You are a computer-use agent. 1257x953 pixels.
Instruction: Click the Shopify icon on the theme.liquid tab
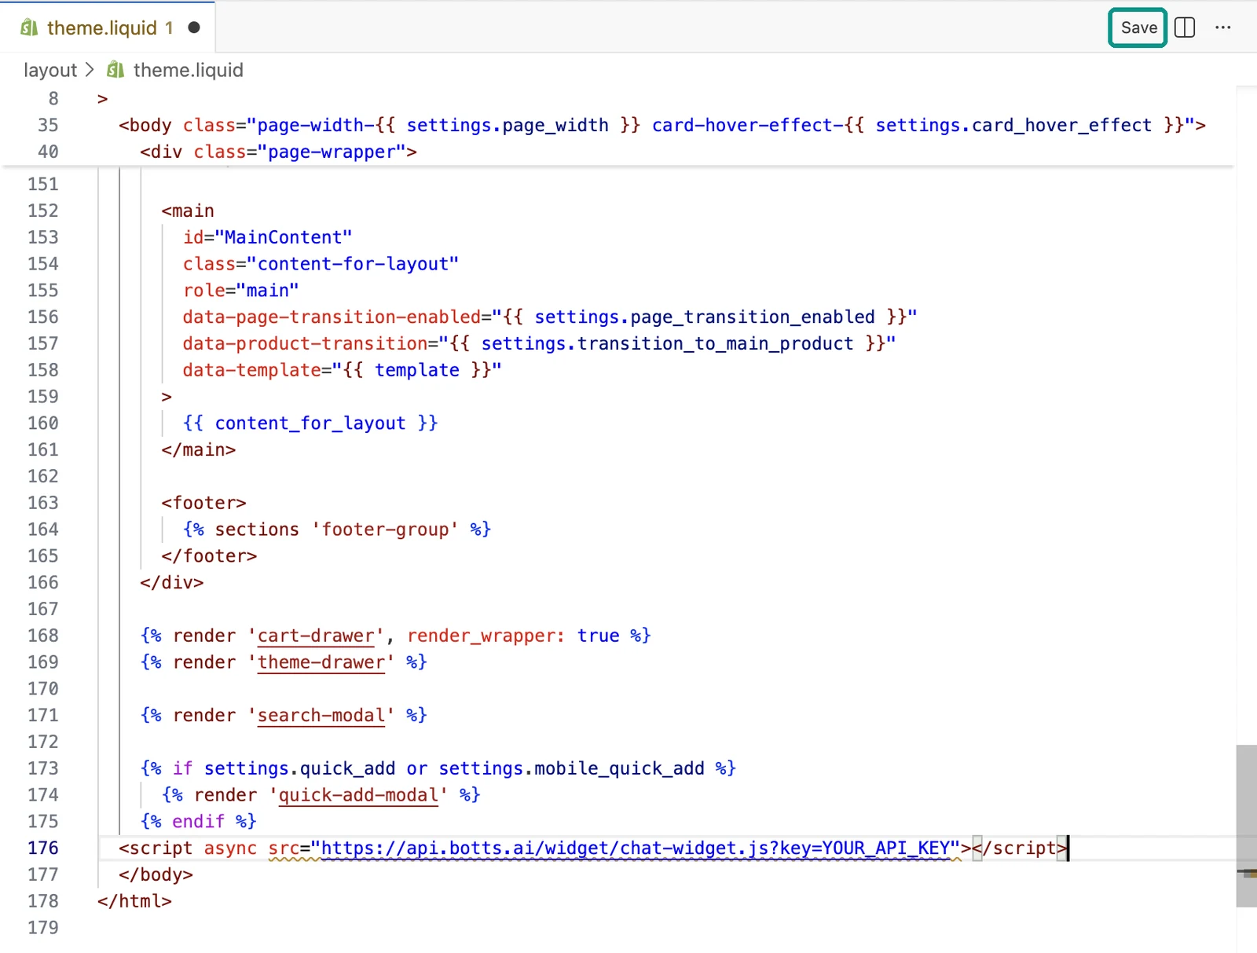click(x=29, y=27)
